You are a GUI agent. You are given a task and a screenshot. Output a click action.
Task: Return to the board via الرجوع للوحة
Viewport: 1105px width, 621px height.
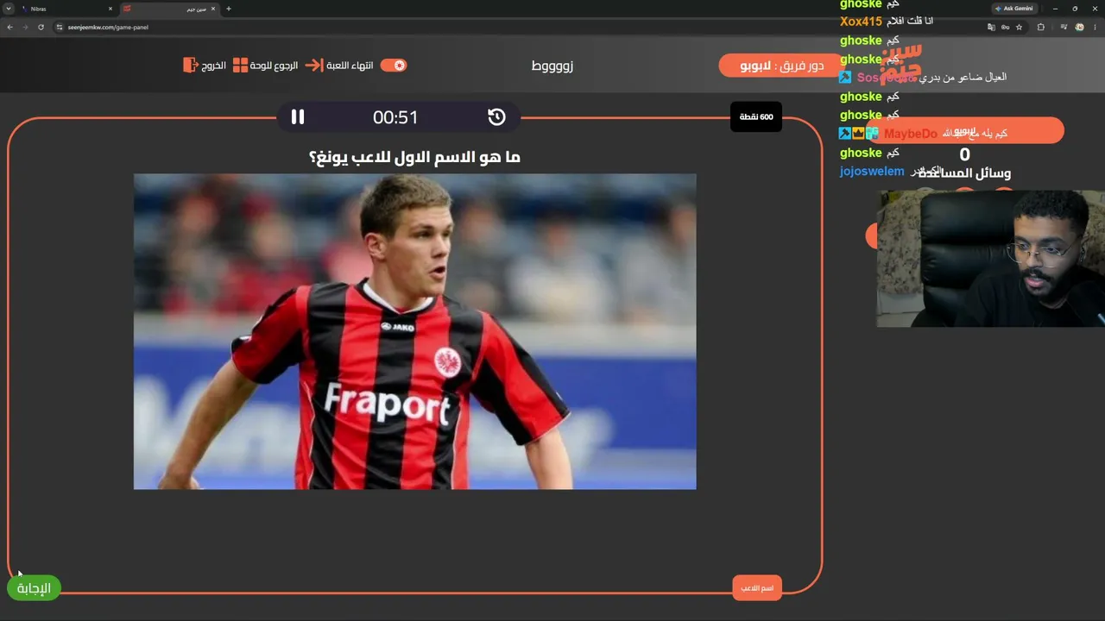point(274,66)
